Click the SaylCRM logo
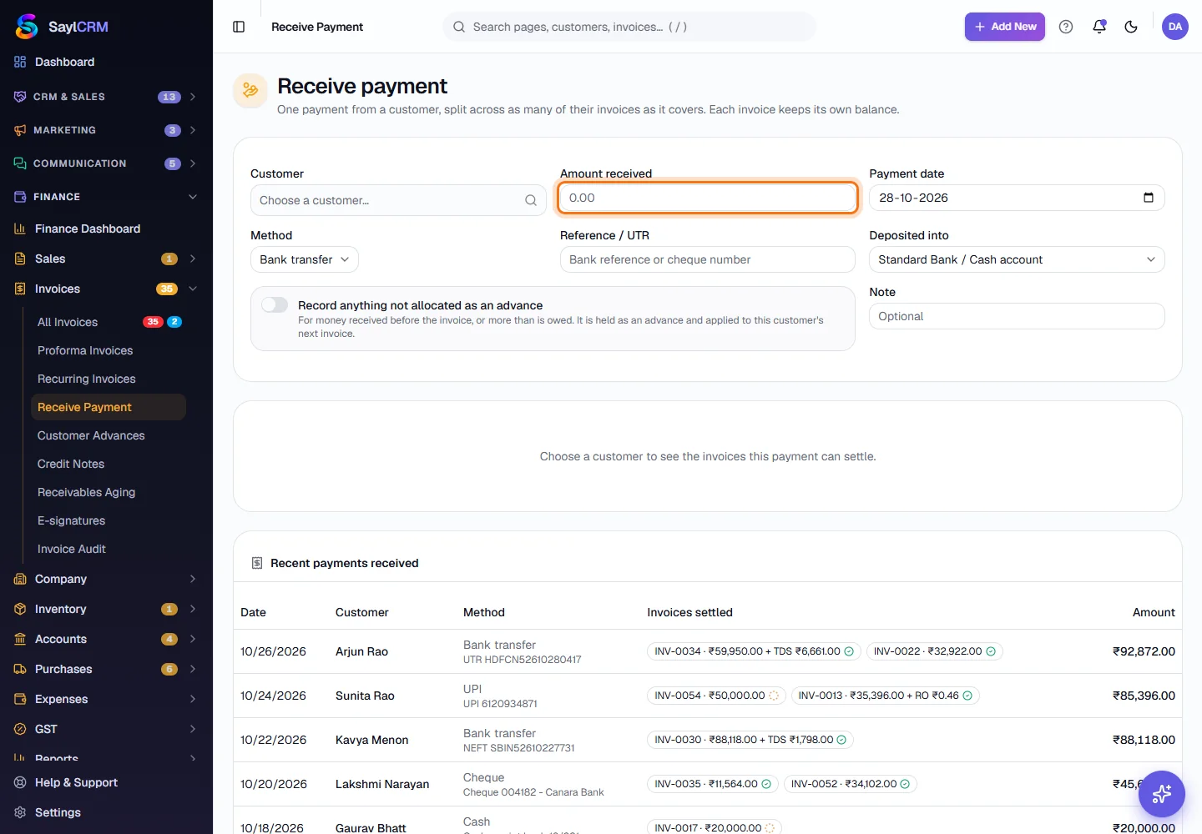 coord(62,27)
